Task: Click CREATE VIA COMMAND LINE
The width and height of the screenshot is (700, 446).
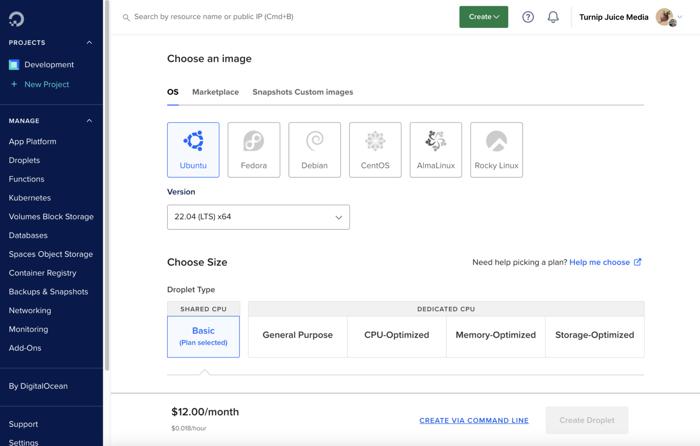Action: [x=474, y=420]
